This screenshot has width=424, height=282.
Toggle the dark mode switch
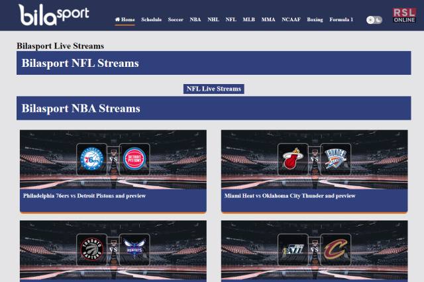coord(374,20)
